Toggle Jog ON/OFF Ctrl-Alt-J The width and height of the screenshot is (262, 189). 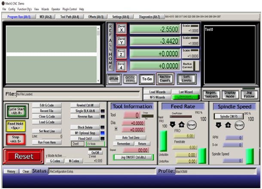(133, 157)
